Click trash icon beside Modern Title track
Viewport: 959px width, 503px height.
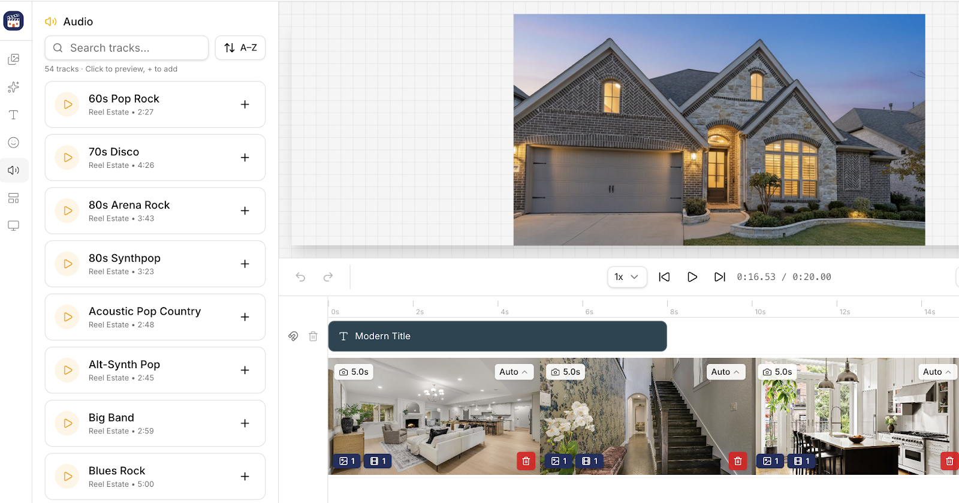[x=313, y=336]
